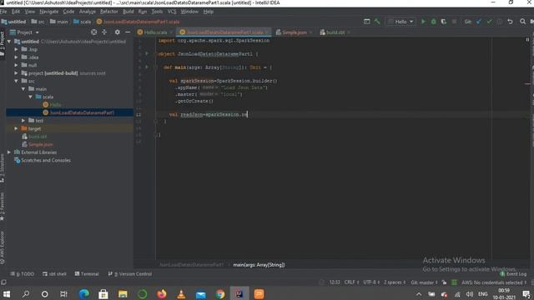Open Chrome from the taskbar
The height and width of the screenshot is (300, 534).
tap(220, 293)
